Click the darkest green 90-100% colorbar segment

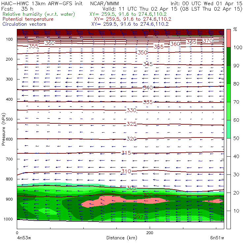(229, 56)
